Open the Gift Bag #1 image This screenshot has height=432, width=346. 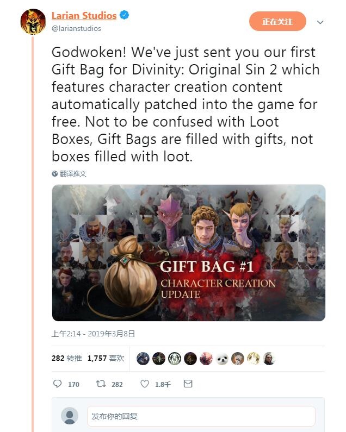(x=189, y=253)
